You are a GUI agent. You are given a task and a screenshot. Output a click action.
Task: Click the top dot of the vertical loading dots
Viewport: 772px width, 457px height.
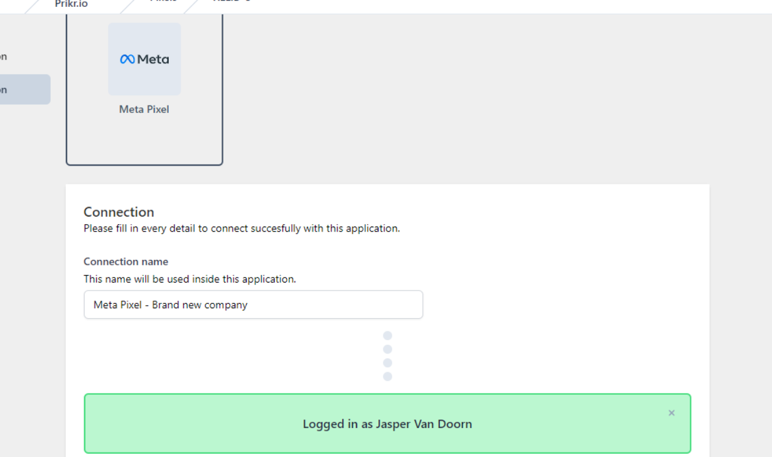(387, 336)
